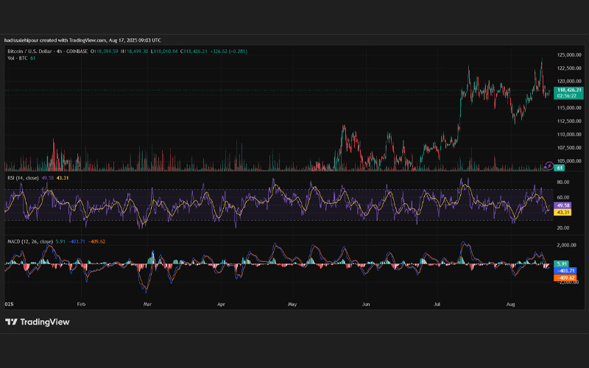589x368 pixels.
Task: Click the Jun label on time axis
Action: tap(366, 304)
